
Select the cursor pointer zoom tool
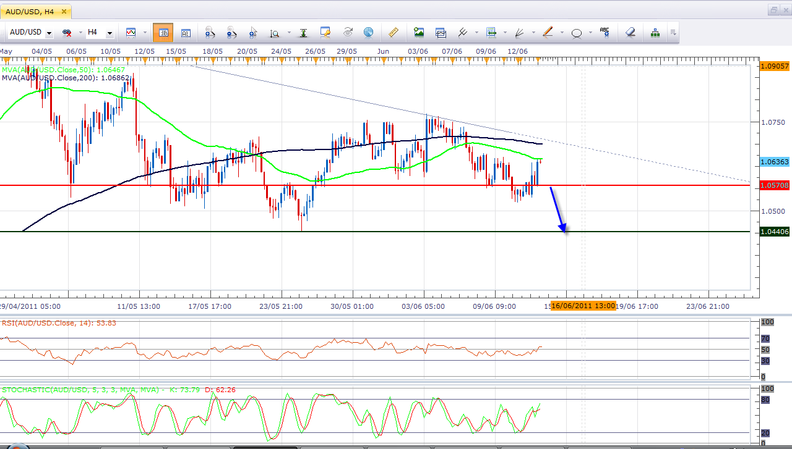(253, 33)
